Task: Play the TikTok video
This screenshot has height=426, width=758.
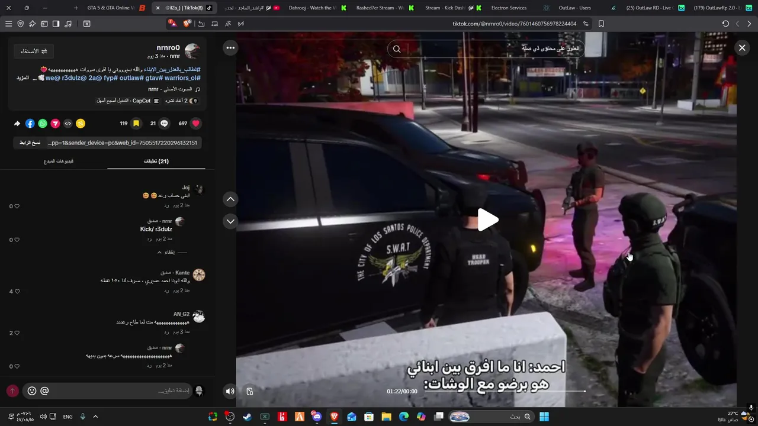Action: tap(488, 220)
